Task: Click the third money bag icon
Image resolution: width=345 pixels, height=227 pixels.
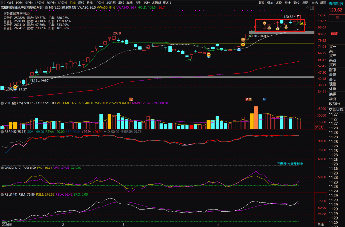Action: click(x=286, y=27)
